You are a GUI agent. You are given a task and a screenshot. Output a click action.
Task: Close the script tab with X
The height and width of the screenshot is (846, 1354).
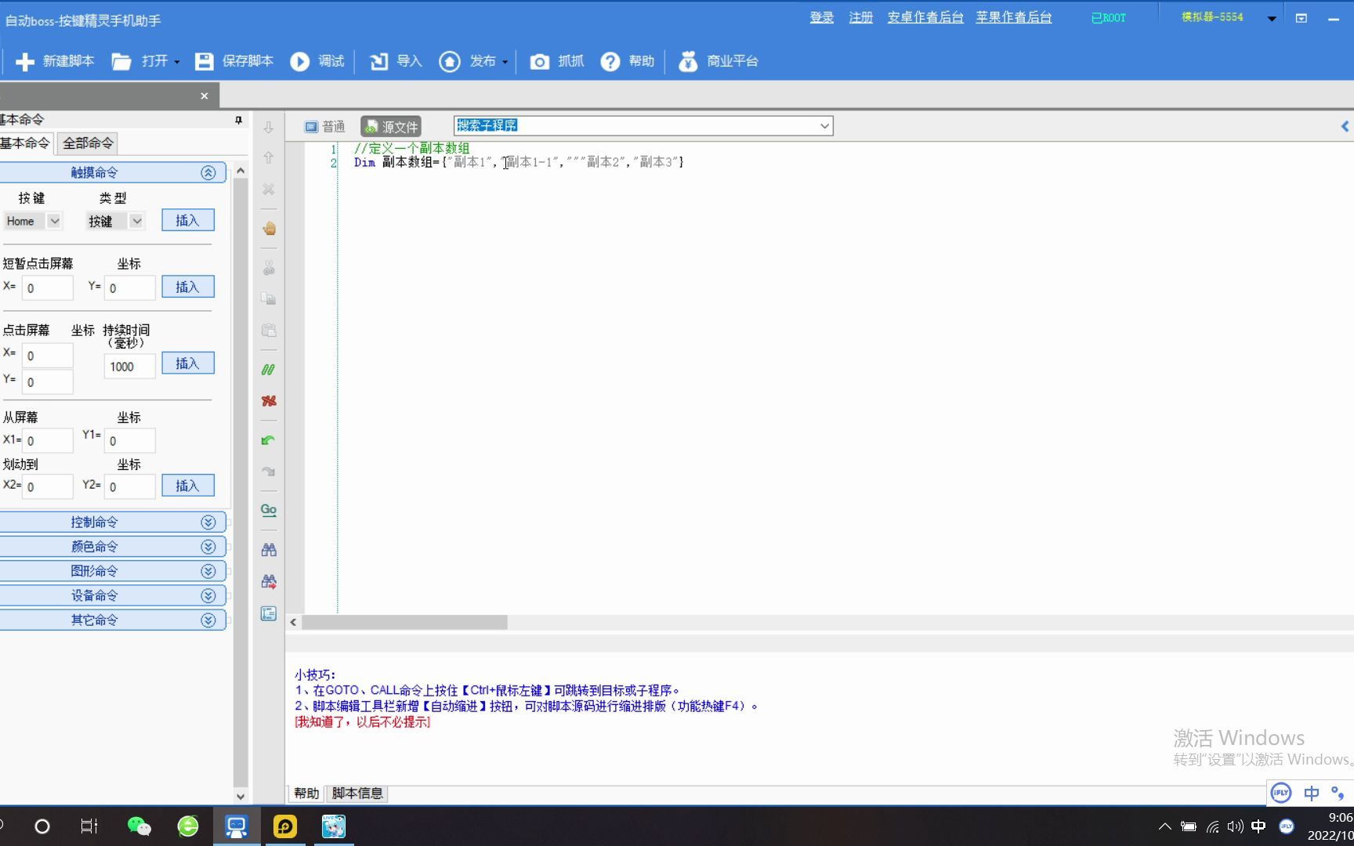[205, 96]
